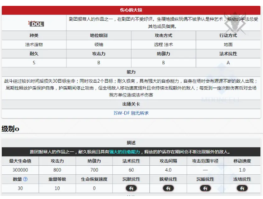Click the 有 badge under 冻结抗性
Screen dimensions: 263x199
[x=242, y=188]
